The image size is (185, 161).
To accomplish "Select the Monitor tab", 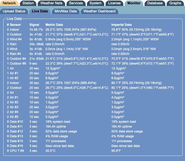I will pos(134,3).
